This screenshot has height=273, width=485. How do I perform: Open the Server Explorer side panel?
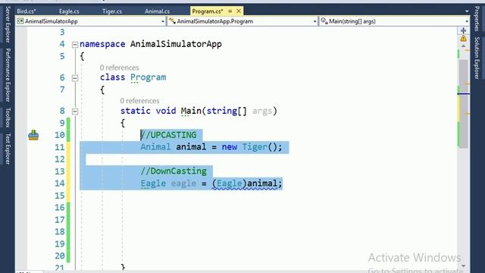tap(8, 24)
